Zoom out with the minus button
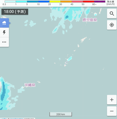 (x=112, y=111)
